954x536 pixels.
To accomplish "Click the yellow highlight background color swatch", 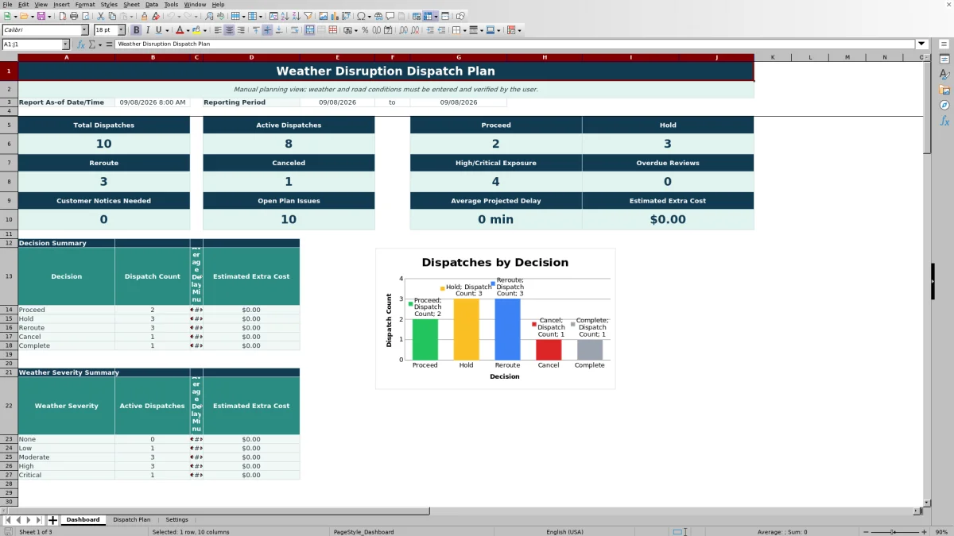I will (196, 30).
